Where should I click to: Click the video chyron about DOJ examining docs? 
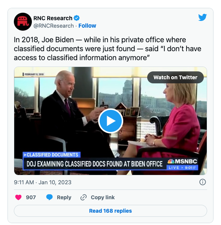click(x=94, y=164)
